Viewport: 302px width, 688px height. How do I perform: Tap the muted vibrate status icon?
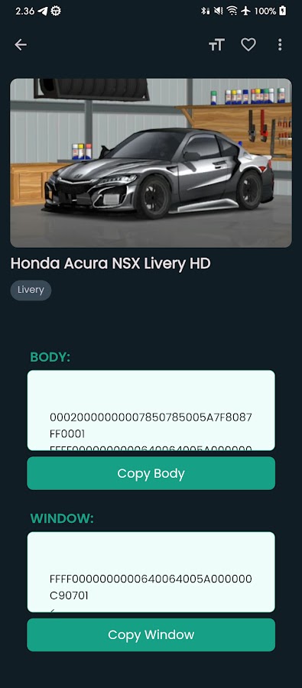(218, 11)
